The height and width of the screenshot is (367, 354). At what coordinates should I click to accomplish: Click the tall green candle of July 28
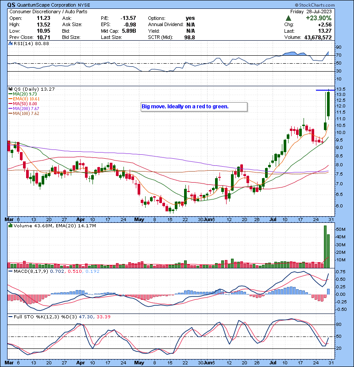pos(328,104)
